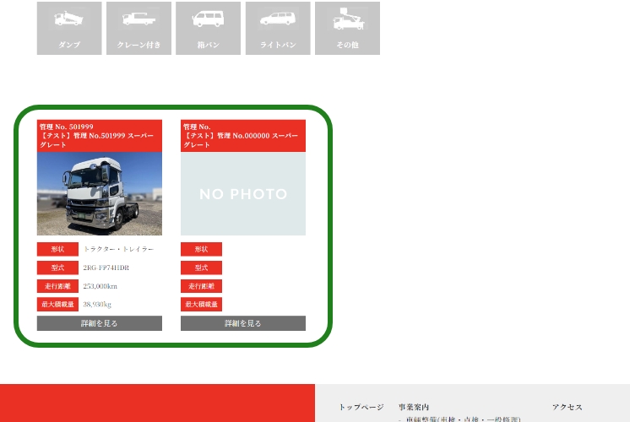Click the 形状 label on first listing
Image resolution: width=630 pixels, height=422 pixels.
[57, 249]
